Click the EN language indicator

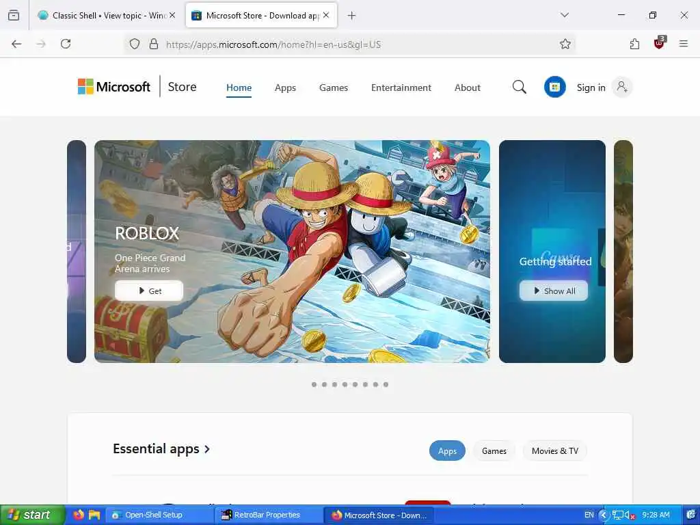coord(589,515)
